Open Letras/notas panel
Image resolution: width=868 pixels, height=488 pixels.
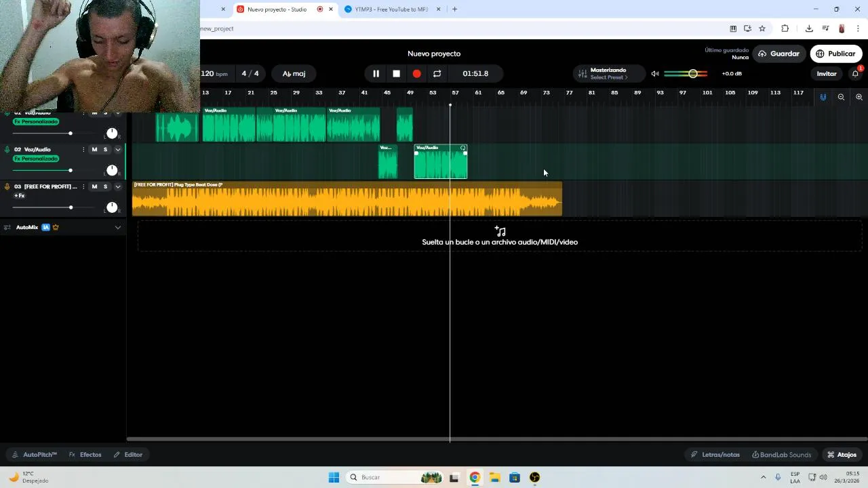715,455
